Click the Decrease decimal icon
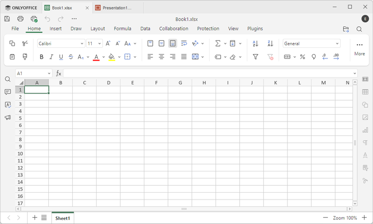Screen dimensions: 373x224 point(325,57)
